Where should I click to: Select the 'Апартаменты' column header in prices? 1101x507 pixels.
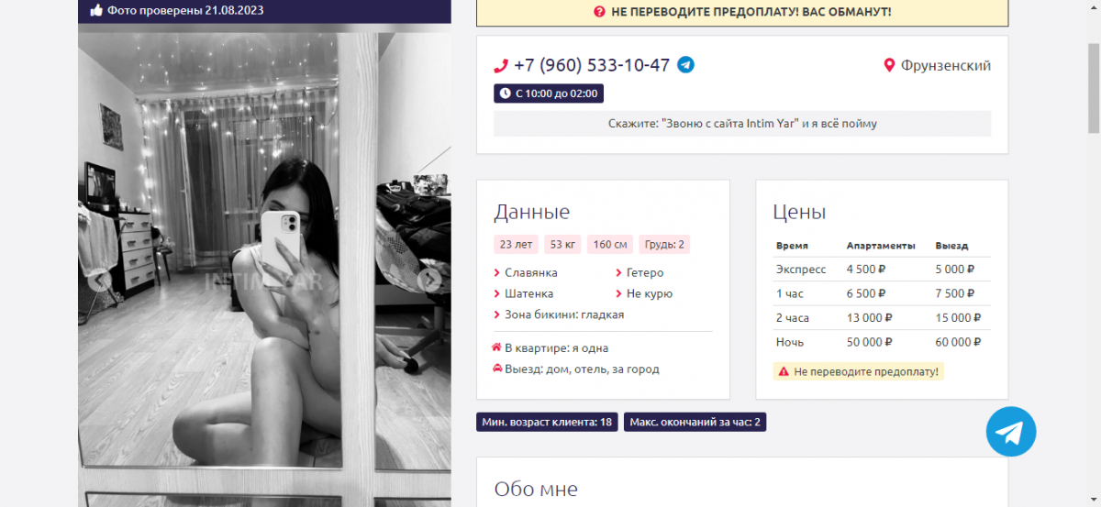(x=880, y=246)
